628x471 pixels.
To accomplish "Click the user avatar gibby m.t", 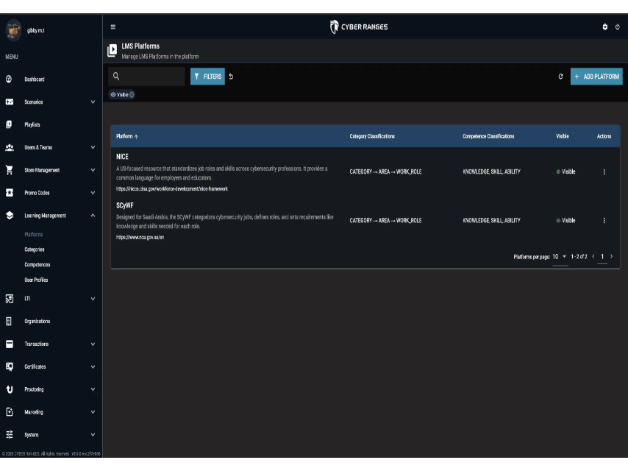I will [13, 30].
